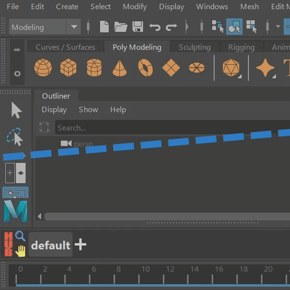Open shelf settings gear menu

17,74
